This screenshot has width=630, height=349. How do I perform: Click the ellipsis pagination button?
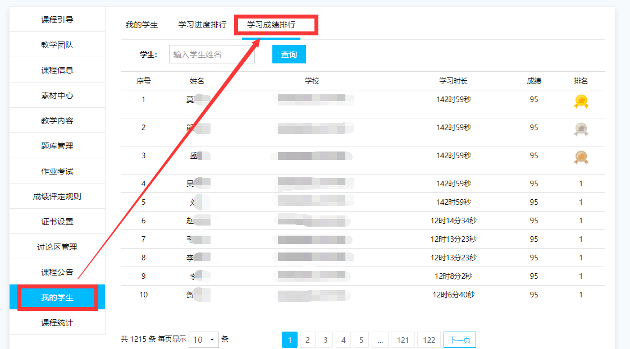click(x=380, y=340)
